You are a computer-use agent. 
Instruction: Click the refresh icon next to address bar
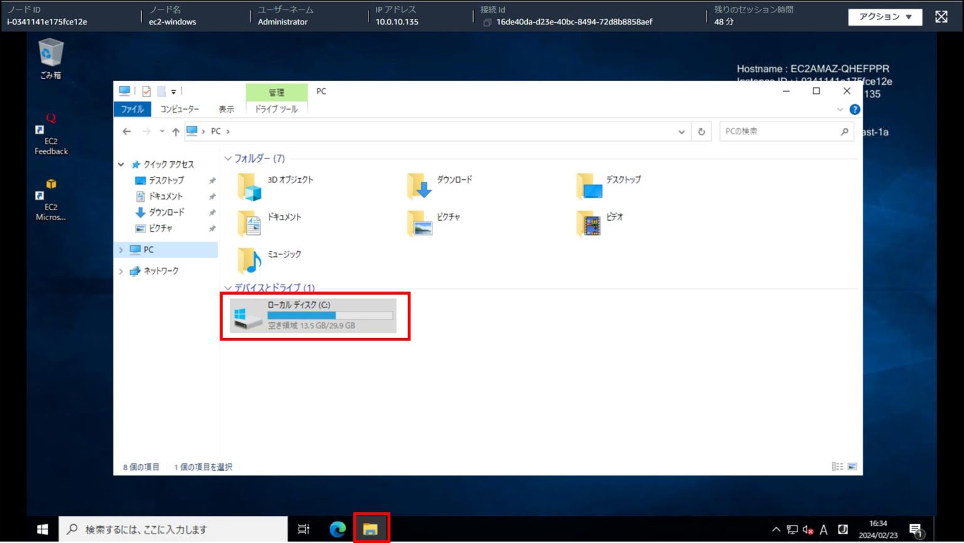pyautogui.click(x=701, y=131)
